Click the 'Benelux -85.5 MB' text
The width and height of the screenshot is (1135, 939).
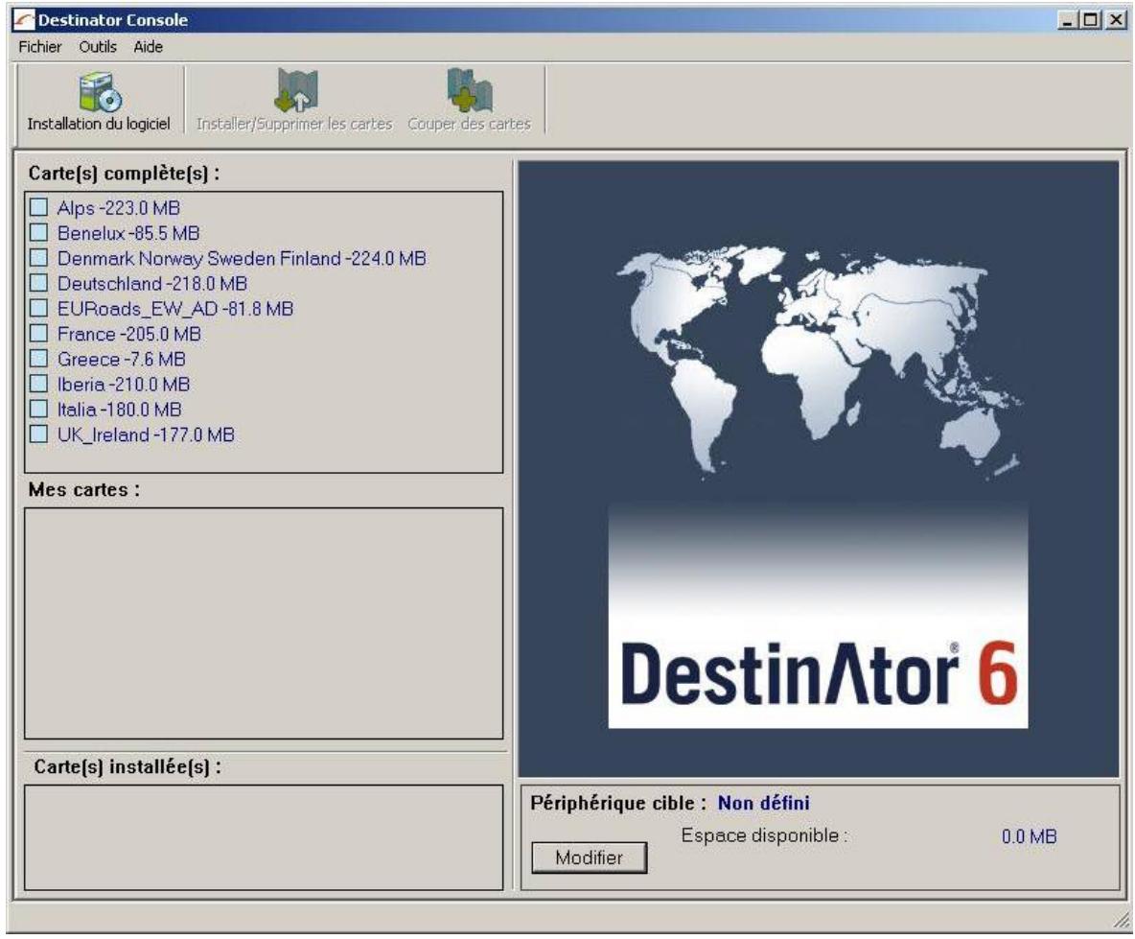click(128, 233)
